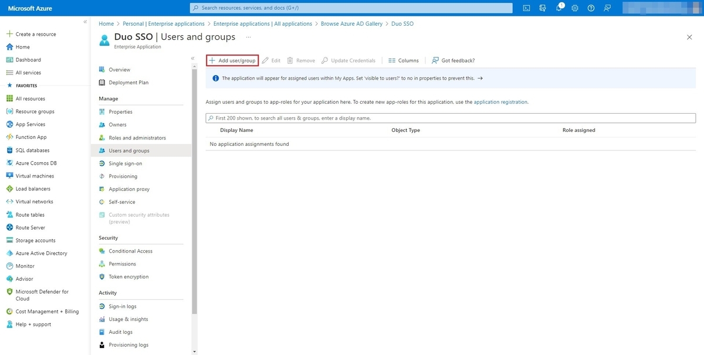Click the App Services icon
The image size is (704, 355).
9,124
